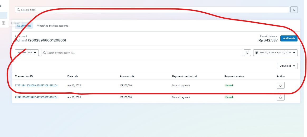Open the Download dropdown menu
Image resolution: width=307 pixels, height=137 pixels.
coord(287,66)
